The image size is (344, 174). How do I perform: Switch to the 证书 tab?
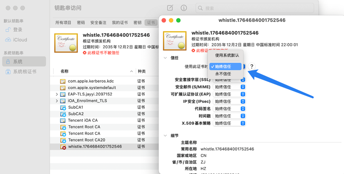pyautogui.click(x=151, y=23)
